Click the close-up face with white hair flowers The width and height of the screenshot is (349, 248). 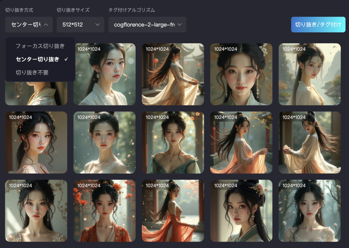(241, 74)
